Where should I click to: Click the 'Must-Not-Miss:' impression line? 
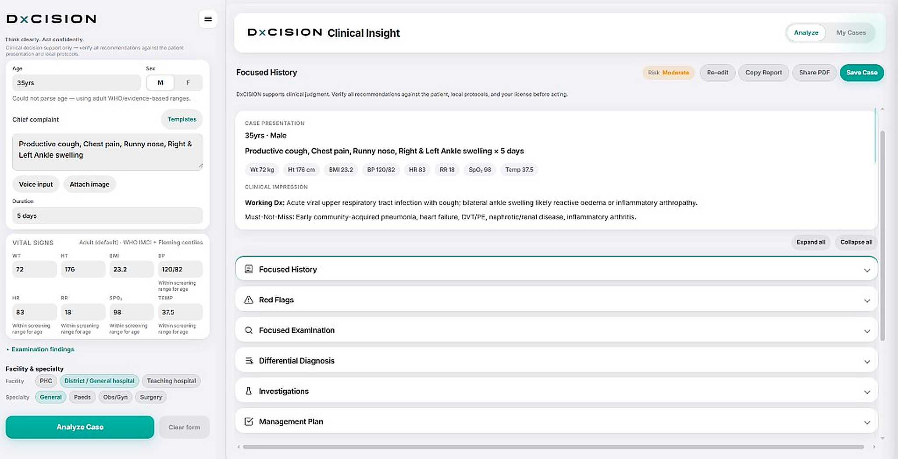440,217
